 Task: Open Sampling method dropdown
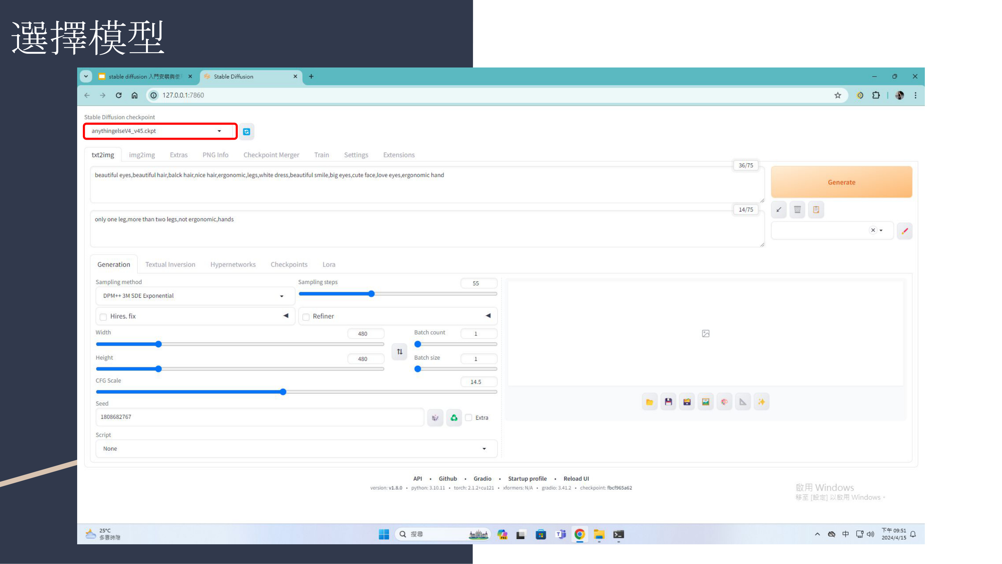coord(195,296)
